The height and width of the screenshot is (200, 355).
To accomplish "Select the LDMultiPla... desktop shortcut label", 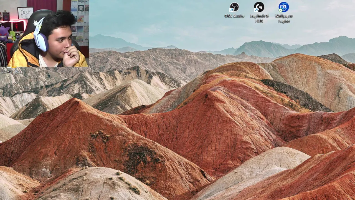I will pyautogui.click(x=12, y=71).
